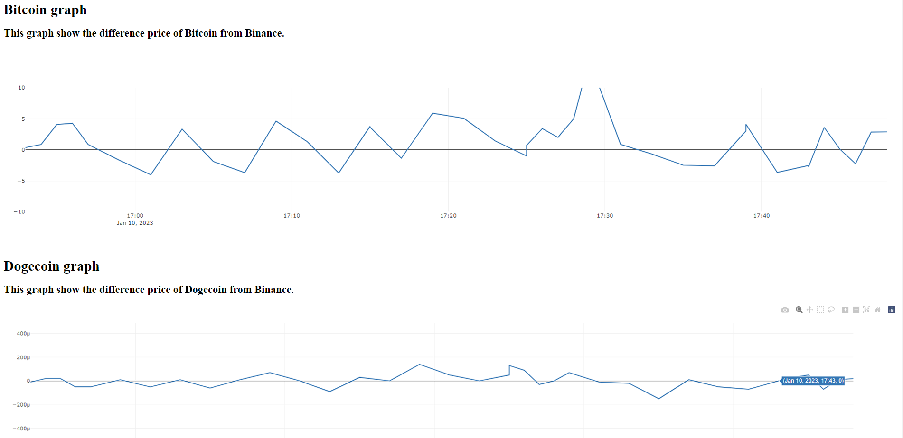Download Dogecoin chart as PNG via camera icon
The height and width of the screenshot is (438, 903).
(785, 310)
